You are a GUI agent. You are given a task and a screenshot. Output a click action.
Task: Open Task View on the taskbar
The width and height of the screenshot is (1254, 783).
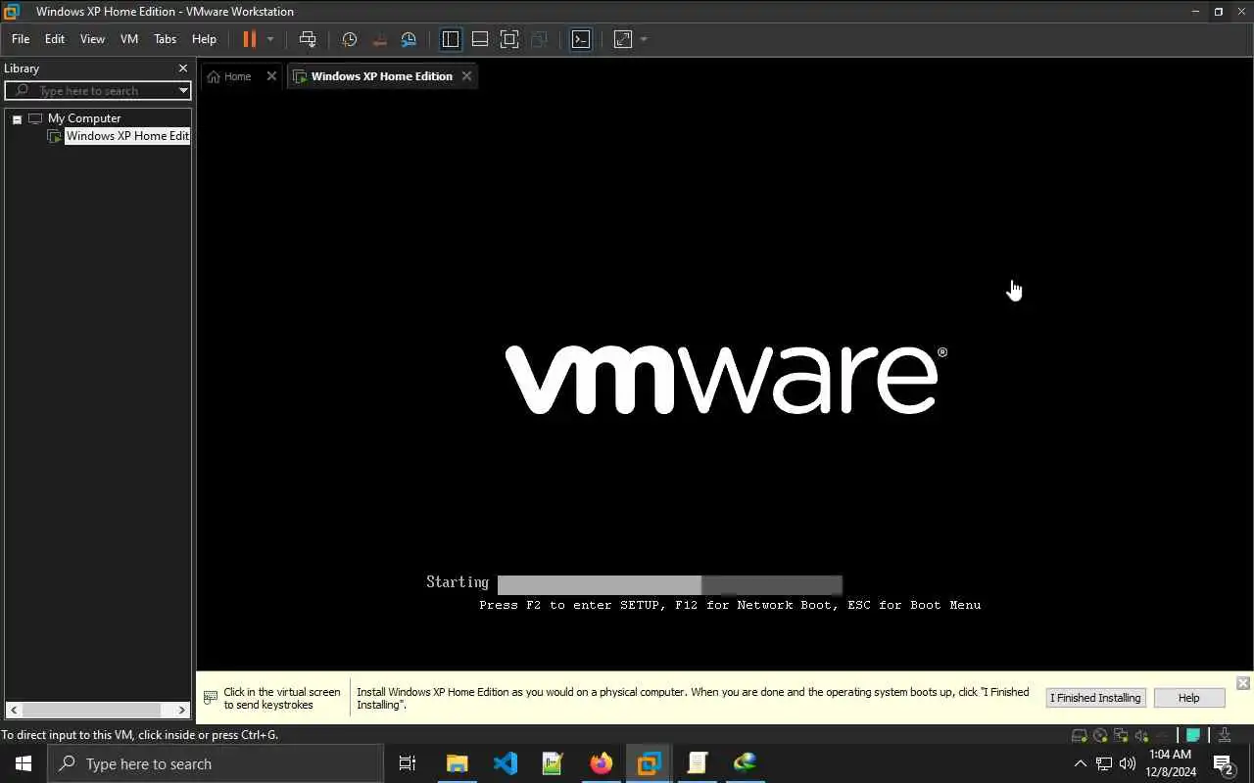tap(408, 763)
